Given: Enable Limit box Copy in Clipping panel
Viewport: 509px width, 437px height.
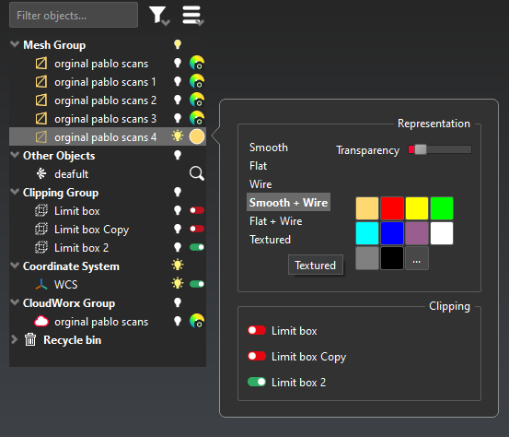Looking at the screenshot, I should [x=257, y=356].
